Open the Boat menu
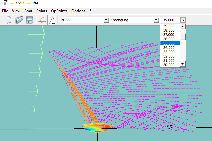Image resolution: width=212 pixels, height=141 pixels. 28,11
